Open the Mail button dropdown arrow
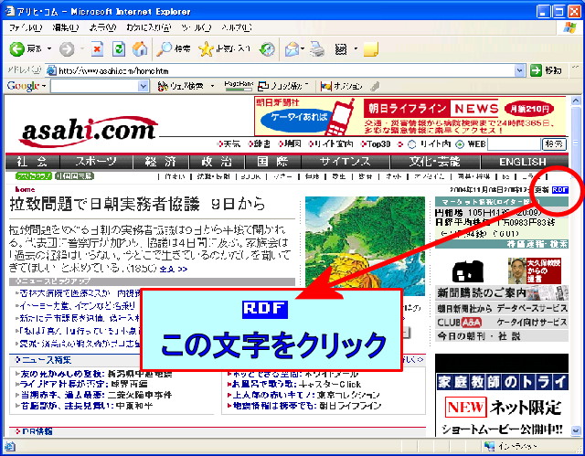 click(303, 48)
